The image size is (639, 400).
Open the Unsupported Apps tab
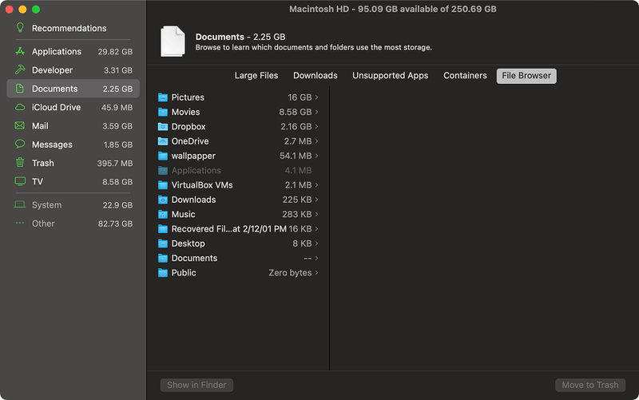390,76
